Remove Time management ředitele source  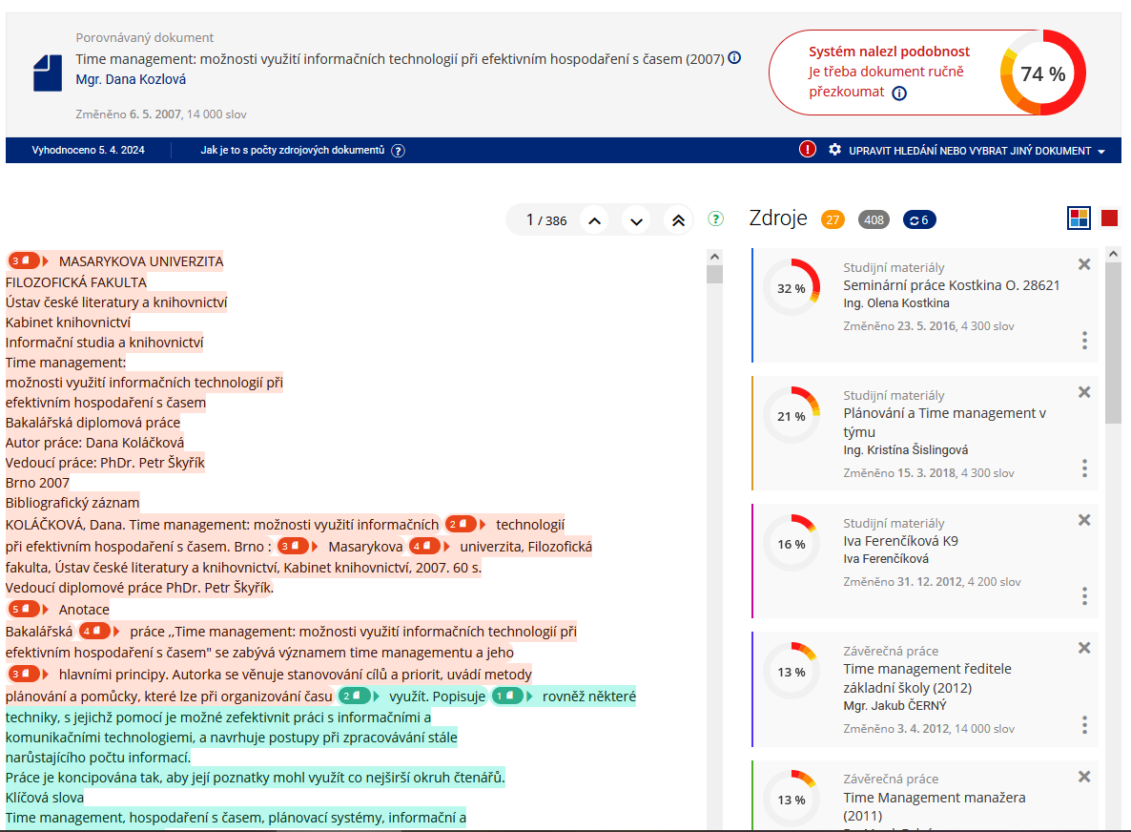click(x=1084, y=648)
